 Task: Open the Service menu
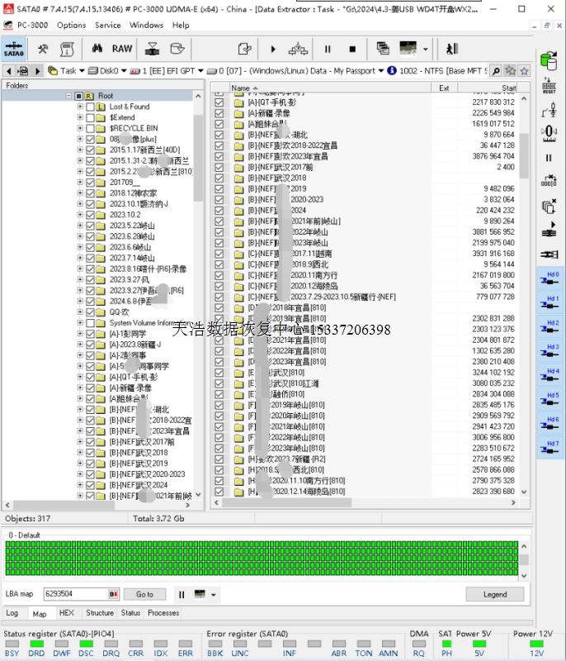coord(107,25)
